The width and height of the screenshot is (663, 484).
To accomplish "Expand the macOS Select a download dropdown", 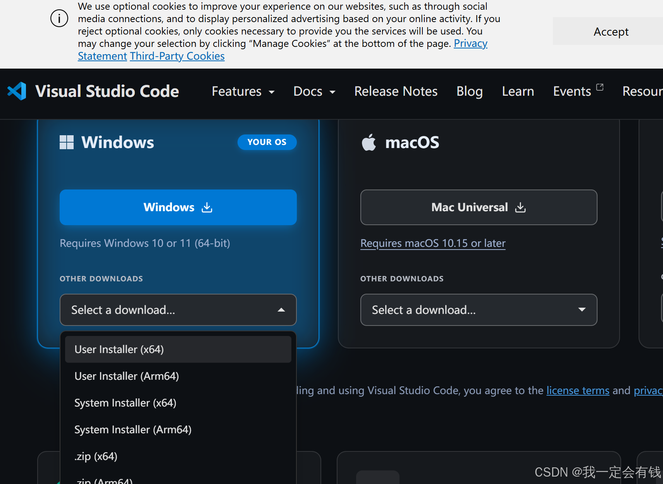I will pos(479,310).
